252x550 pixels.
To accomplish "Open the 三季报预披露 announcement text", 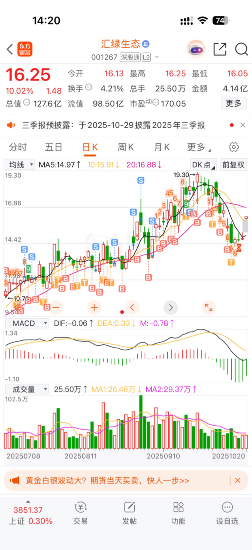I will [x=114, y=125].
